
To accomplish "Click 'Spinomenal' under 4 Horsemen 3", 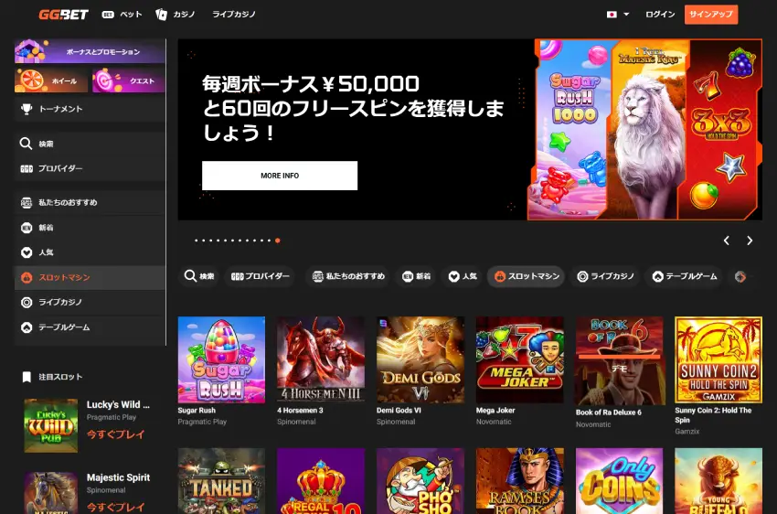I will pyautogui.click(x=296, y=422).
